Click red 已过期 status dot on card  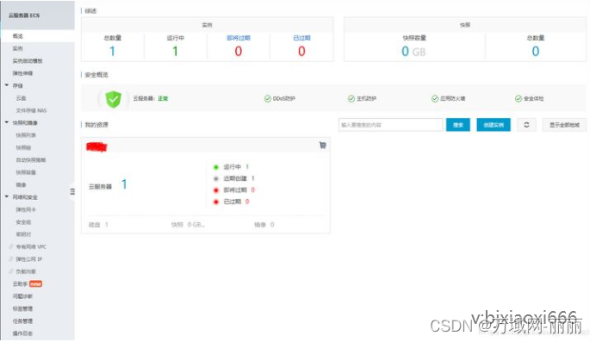coord(216,202)
